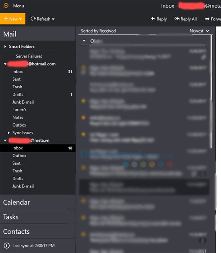Select the Sync Issues folder
This screenshot has width=221, height=253.
23,133
